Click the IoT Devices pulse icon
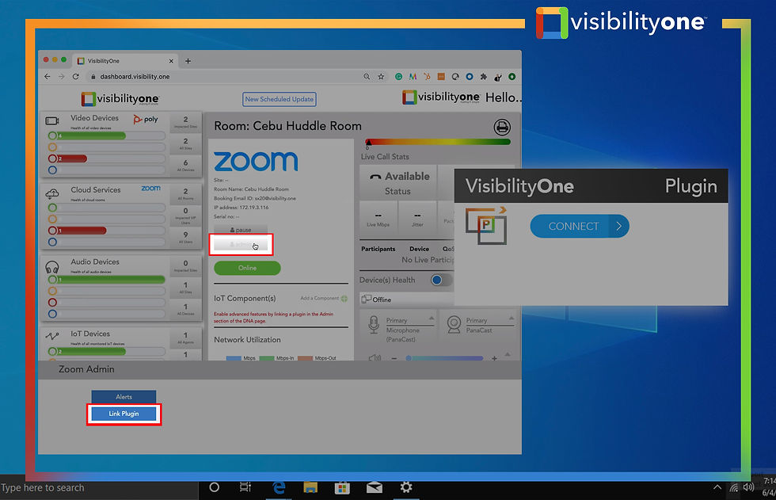Image resolution: width=776 pixels, height=500 pixels. (x=52, y=336)
